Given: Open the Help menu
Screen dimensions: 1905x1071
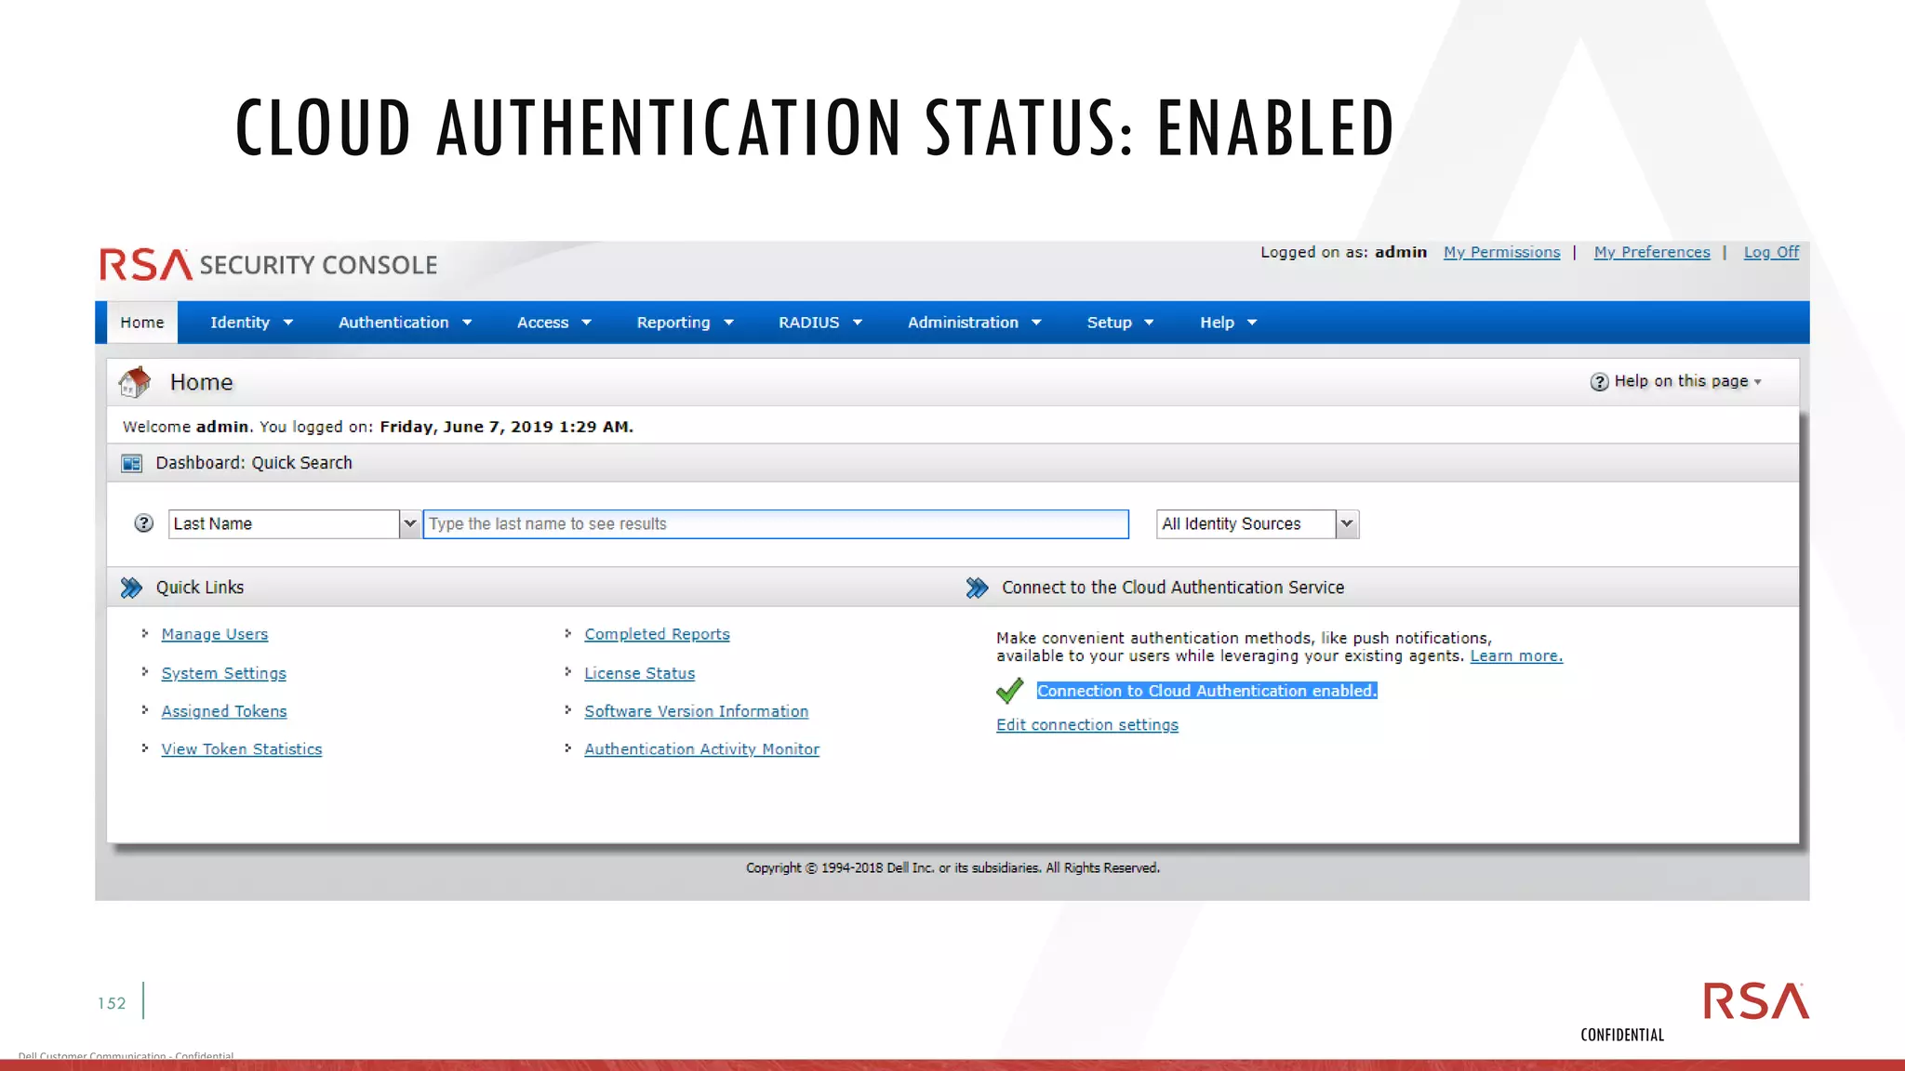Looking at the screenshot, I should coord(1217,323).
